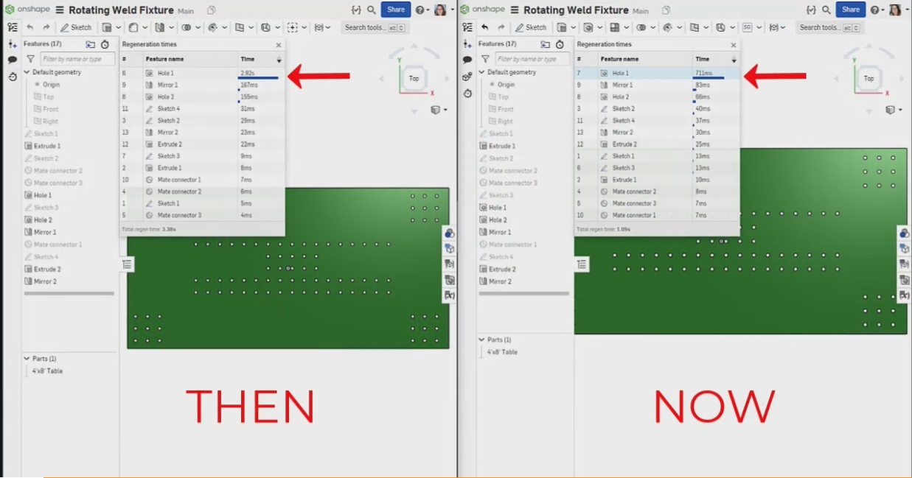Image resolution: width=912 pixels, height=478 pixels.
Task: Open the comments bubble icon in the right window
Action: (x=467, y=60)
